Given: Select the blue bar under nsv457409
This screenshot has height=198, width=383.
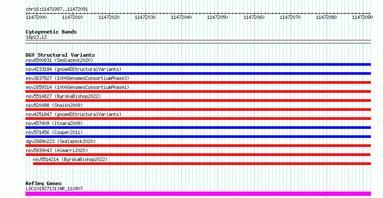Looking at the screenshot, I should [x=198, y=128].
